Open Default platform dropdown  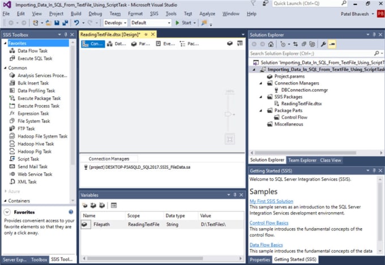pos(151,23)
